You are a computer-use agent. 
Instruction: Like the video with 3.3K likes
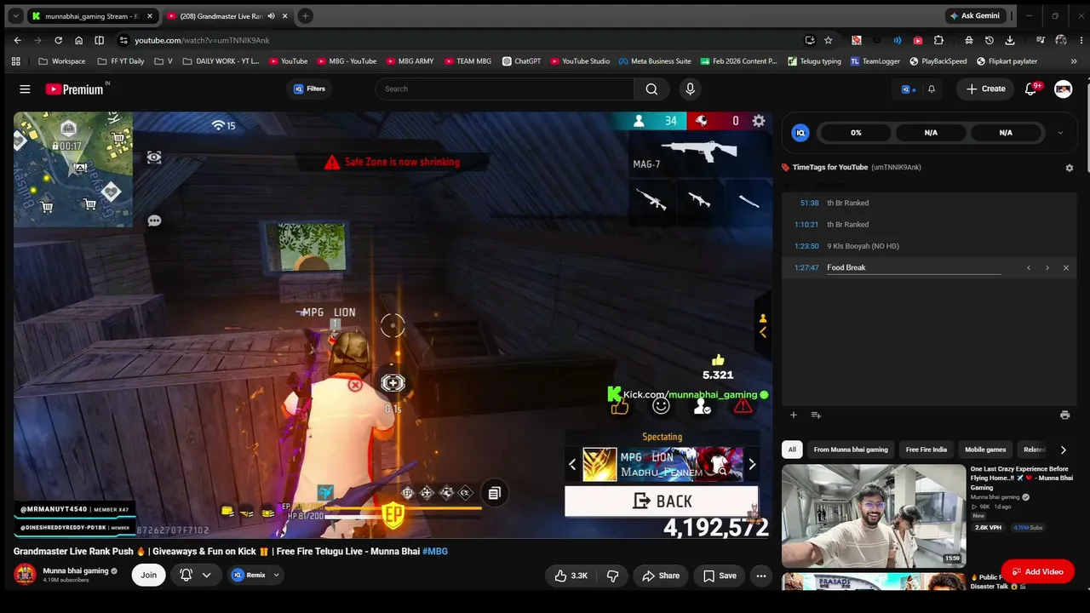(571, 576)
